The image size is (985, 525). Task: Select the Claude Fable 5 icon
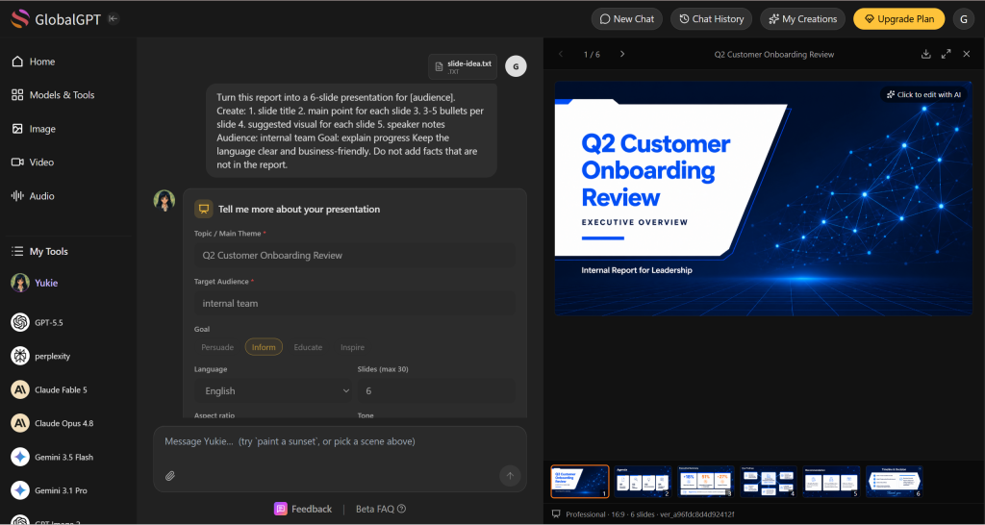(20, 389)
